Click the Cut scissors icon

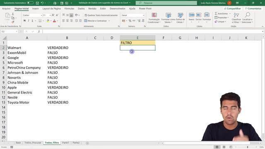(13, 14)
